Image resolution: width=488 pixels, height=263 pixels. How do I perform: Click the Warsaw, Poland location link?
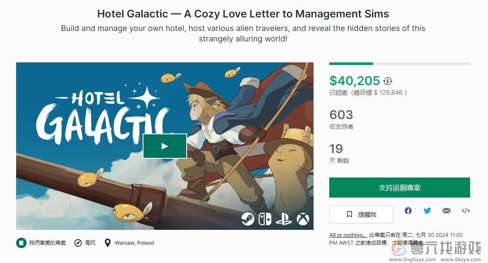[129, 243]
